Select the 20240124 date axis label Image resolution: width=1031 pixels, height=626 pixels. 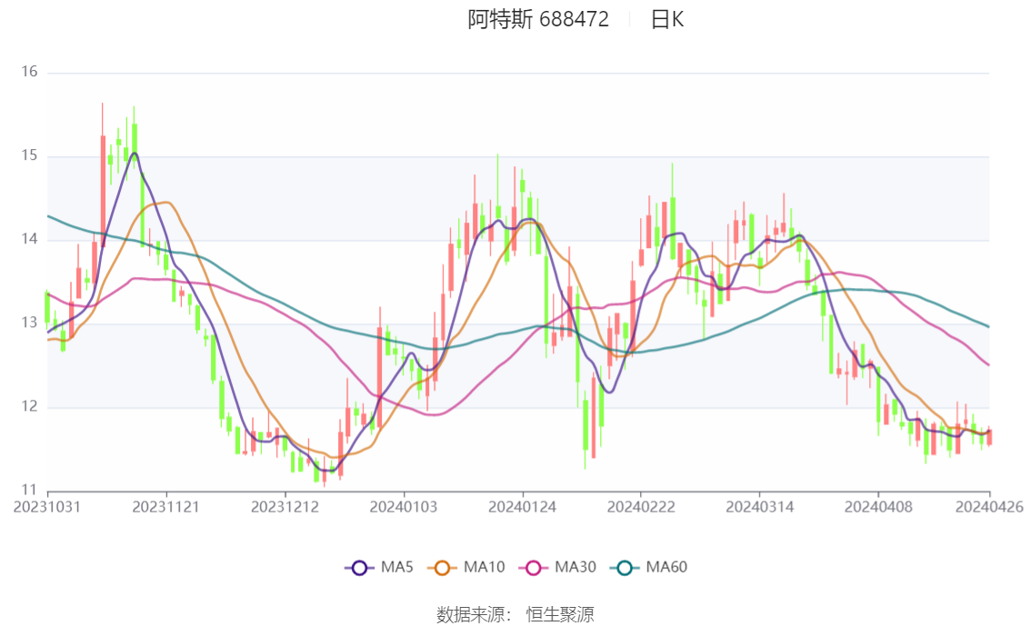pyautogui.click(x=522, y=507)
